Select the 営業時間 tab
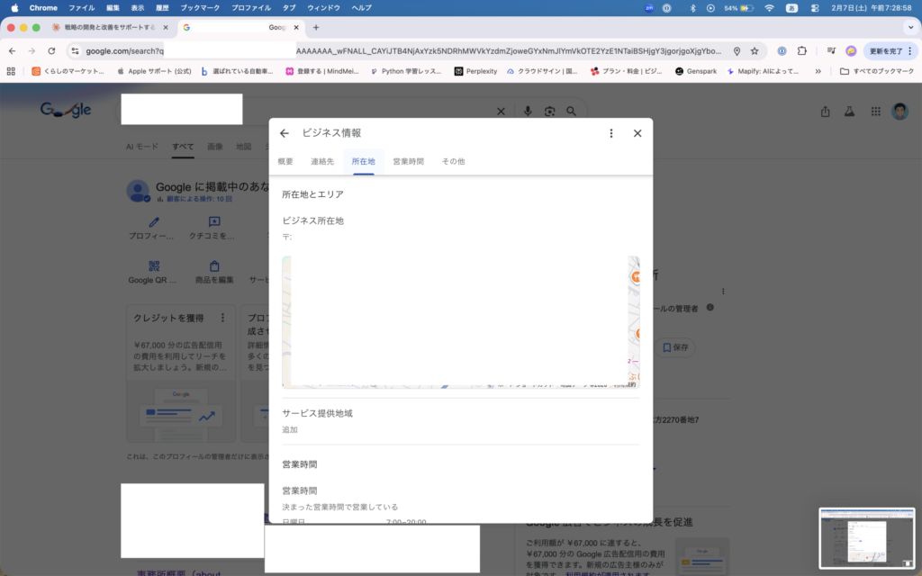The width and height of the screenshot is (922, 576). [408, 161]
